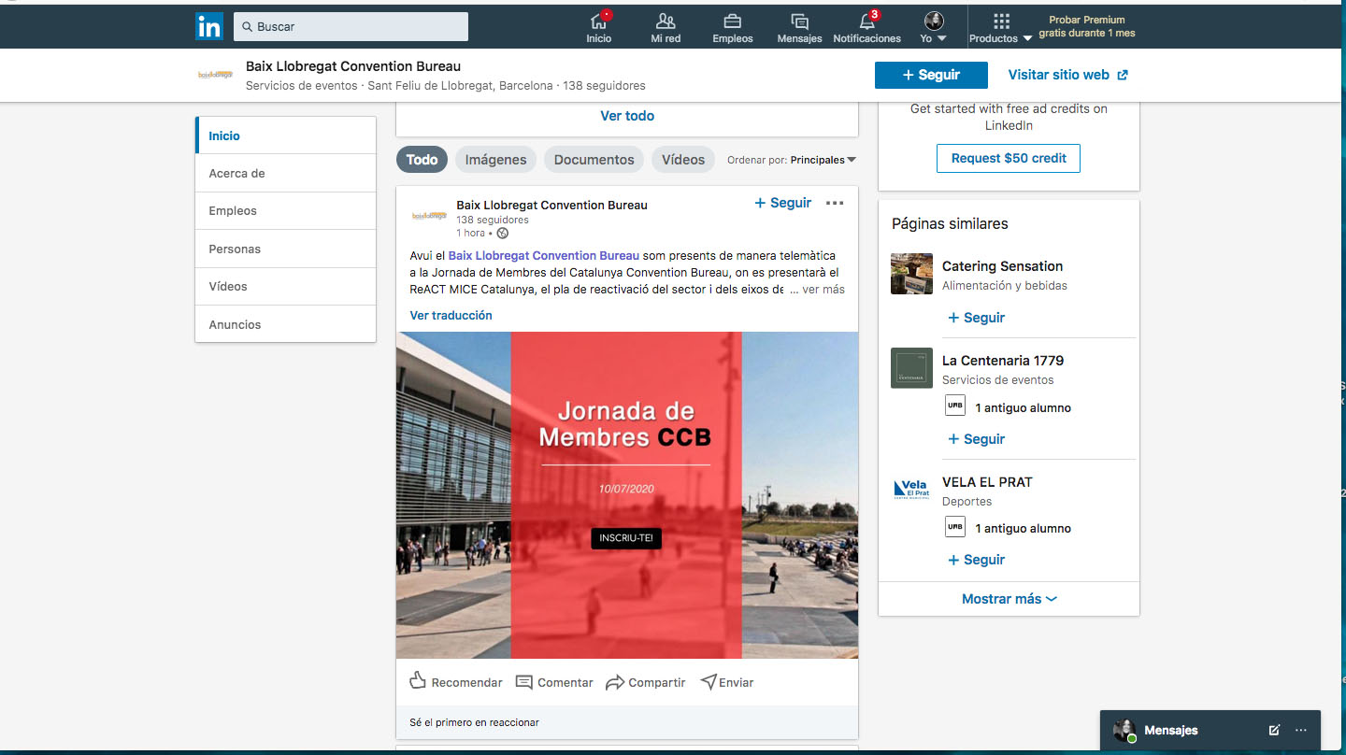Click the Recomendar thumbs-up icon
This screenshot has height=755, width=1346.
pyautogui.click(x=418, y=681)
